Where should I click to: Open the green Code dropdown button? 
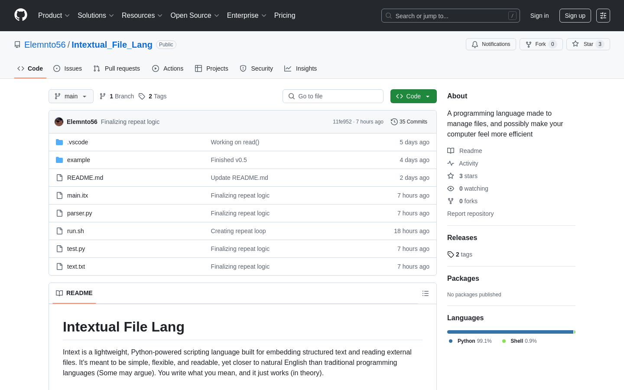(x=413, y=96)
